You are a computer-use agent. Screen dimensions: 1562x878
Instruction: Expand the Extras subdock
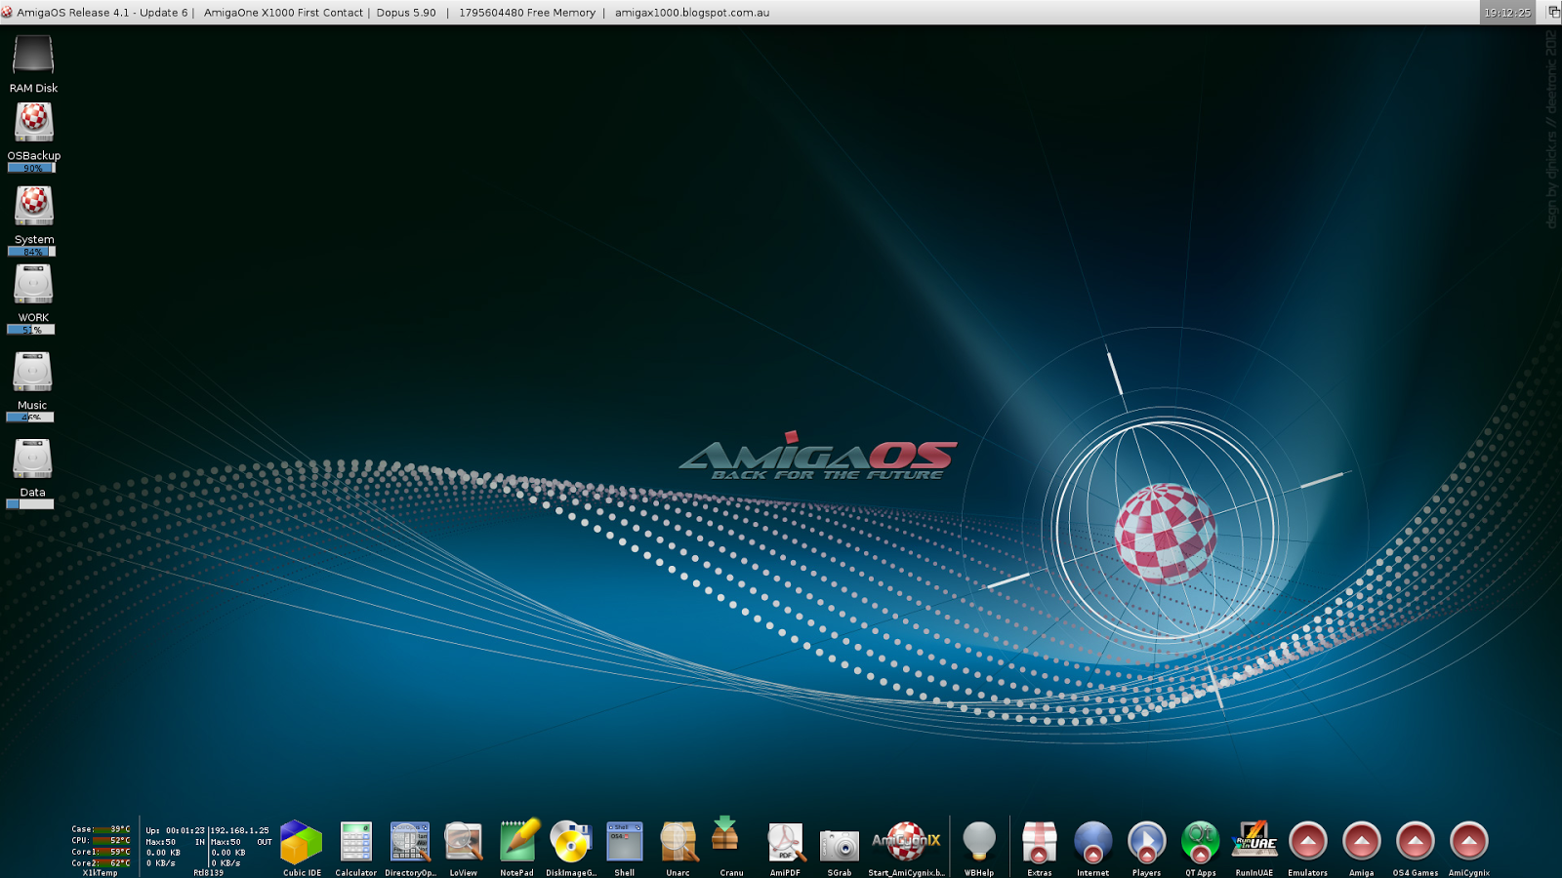1040,841
